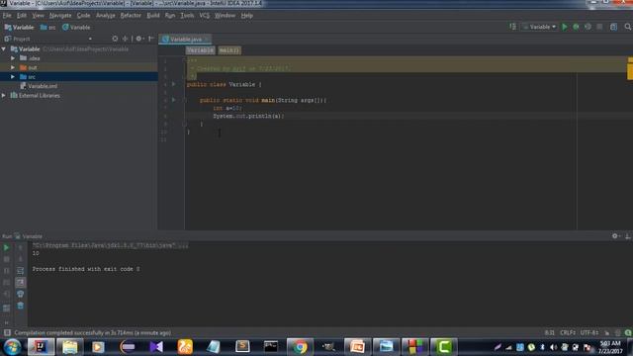Screen dimensions: 633x356
Task: Expand the src folder
Action: [x=13, y=77]
